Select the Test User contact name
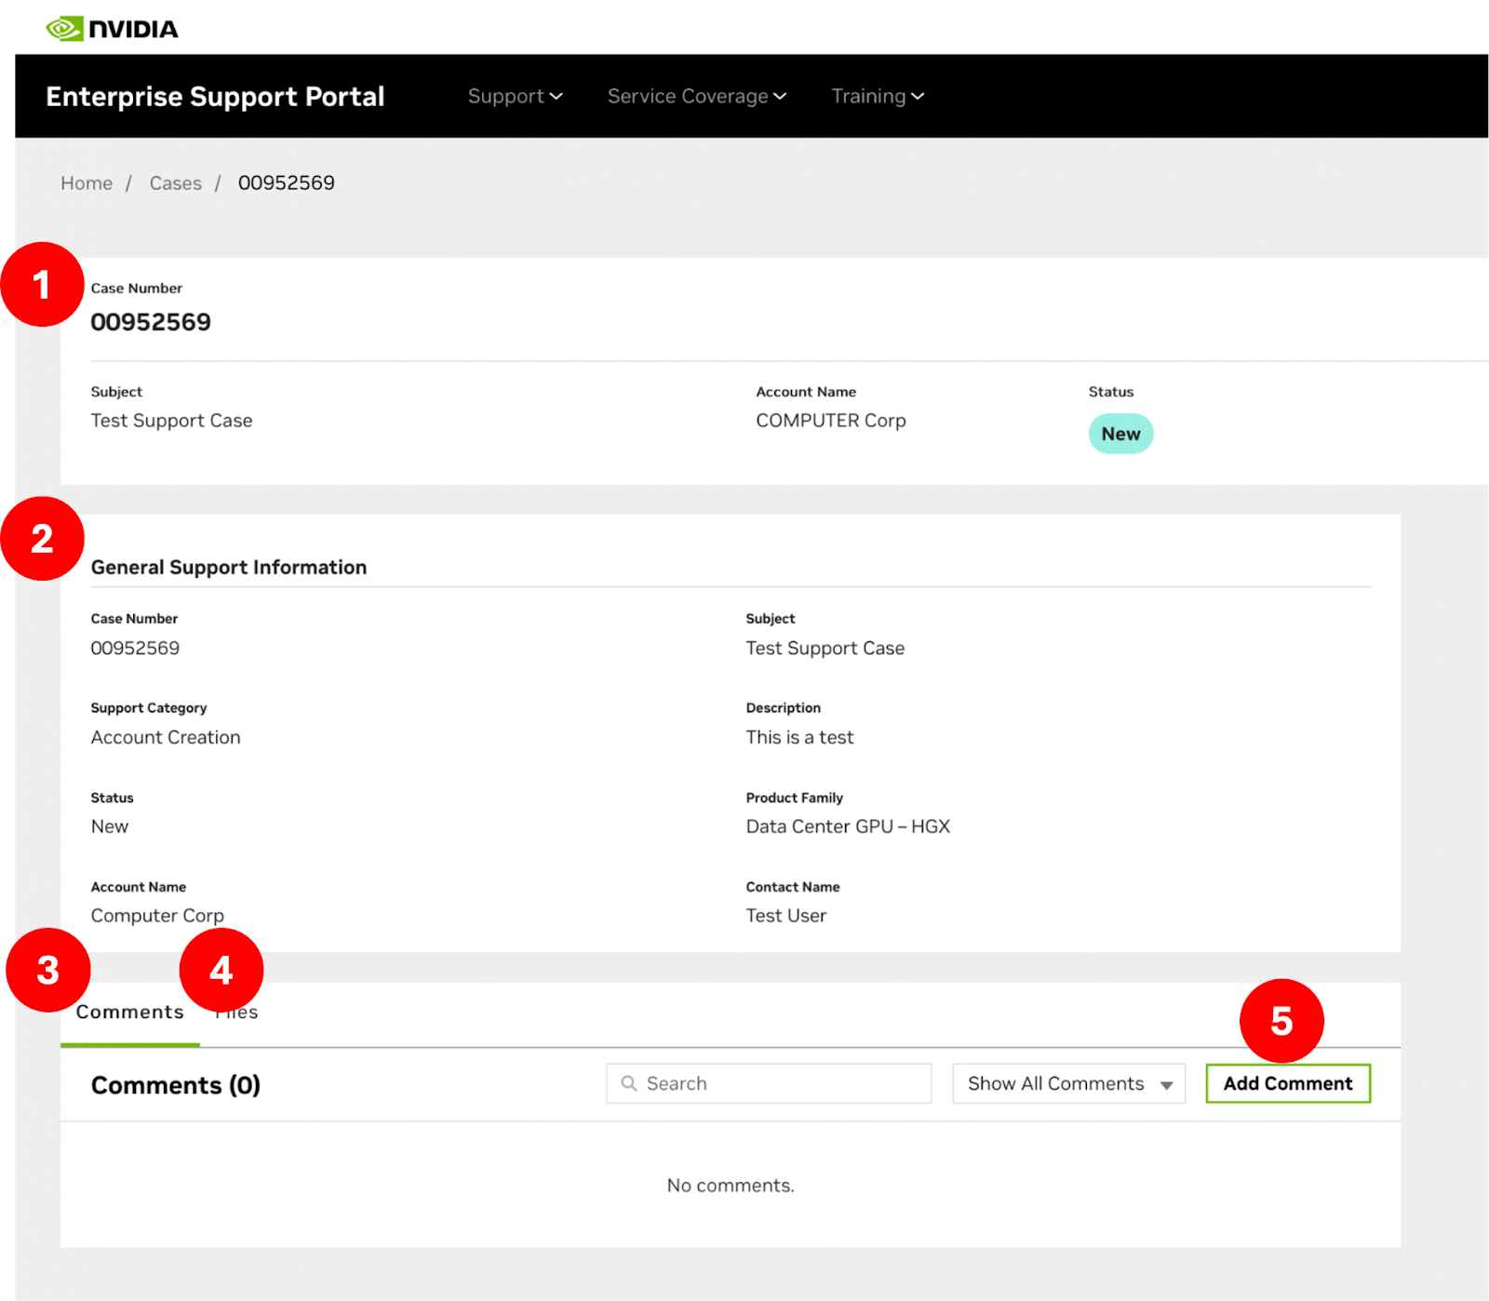The image size is (1489, 1301). 786,916
